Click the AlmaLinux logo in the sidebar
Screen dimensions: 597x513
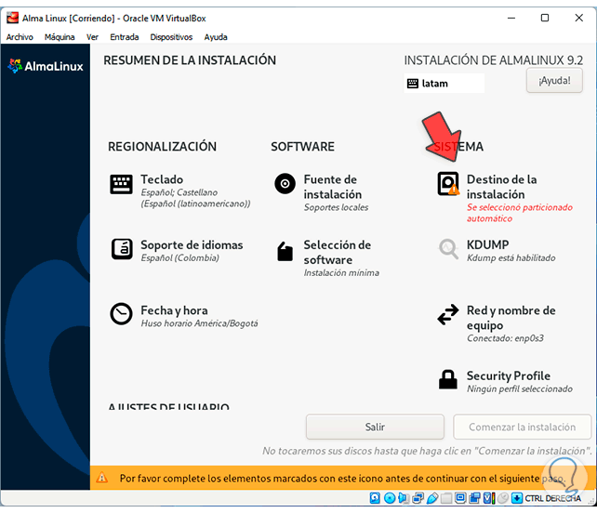point(46,66)
